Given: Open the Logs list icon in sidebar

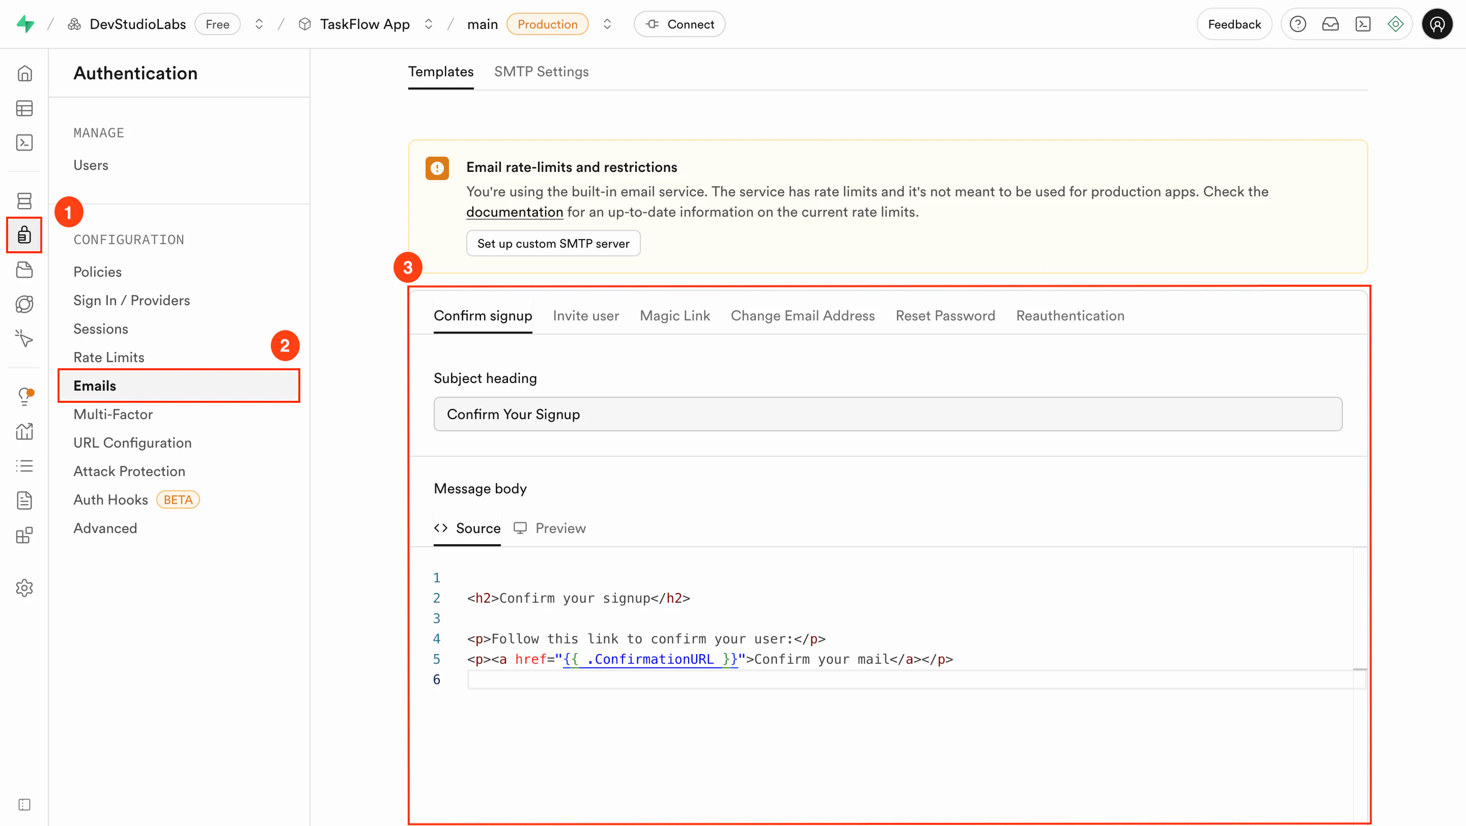Looking at the screenshot, I should (x=24, y=466).
